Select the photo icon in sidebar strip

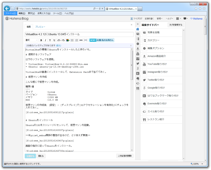coord(138,34)
